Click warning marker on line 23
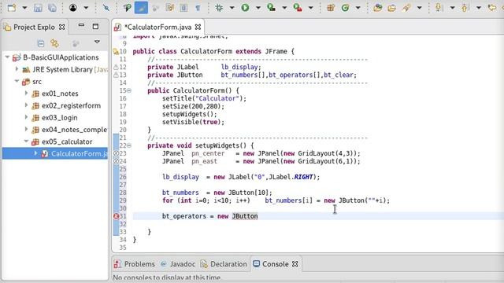Screen dimensions: 504x283 (117, 153)
